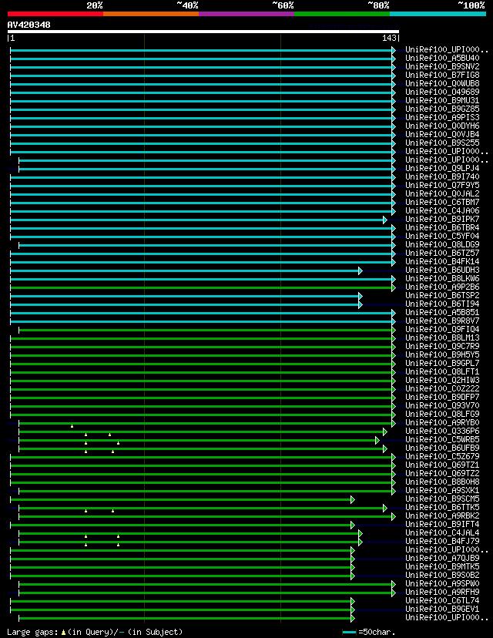The image size is (493, 638).
Task: Click the yellow gap marker under the A9RYB0 row
Action: (72, 426)
